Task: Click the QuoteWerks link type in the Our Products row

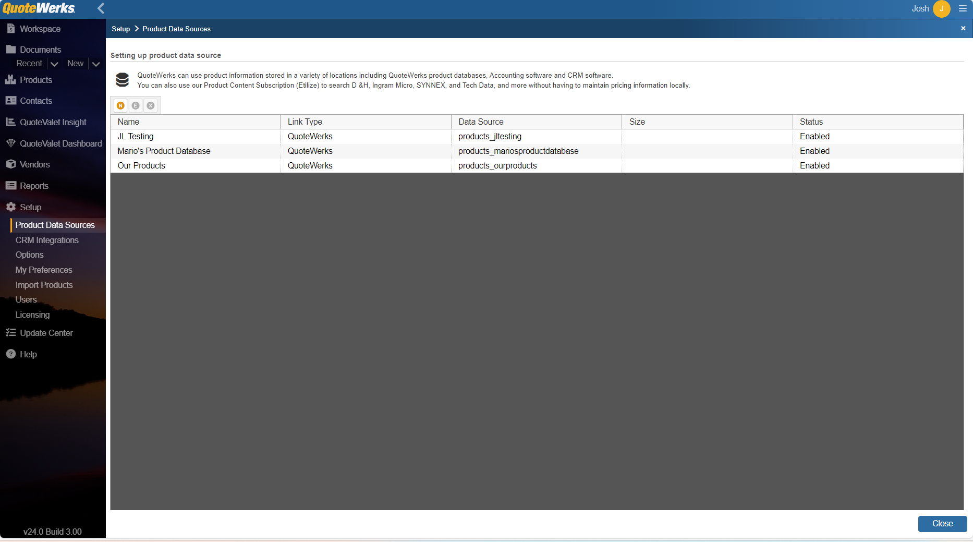Action: [310, 165]
